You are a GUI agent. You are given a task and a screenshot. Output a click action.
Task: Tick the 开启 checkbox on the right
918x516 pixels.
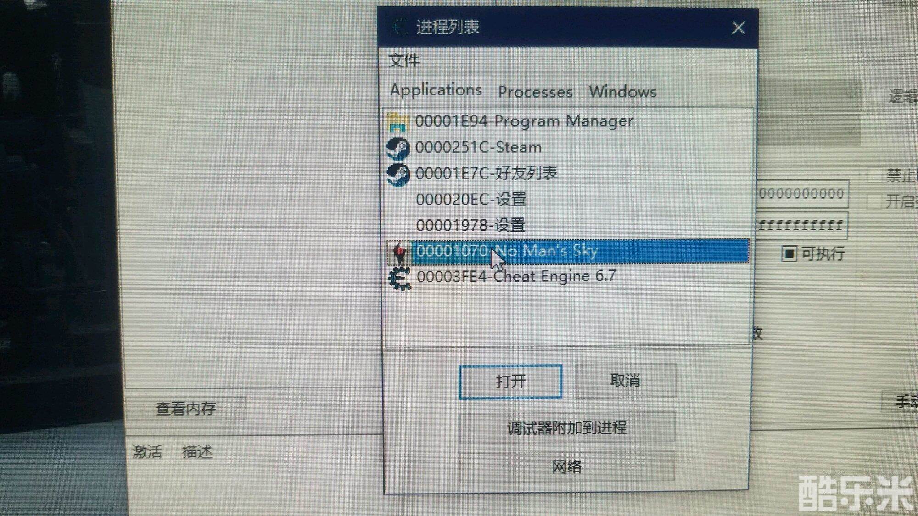point(874,201)
